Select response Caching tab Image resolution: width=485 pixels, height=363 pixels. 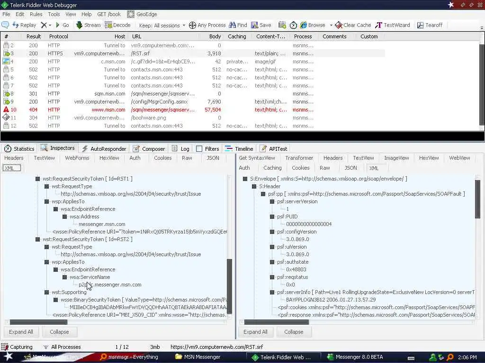coord(272,168)
